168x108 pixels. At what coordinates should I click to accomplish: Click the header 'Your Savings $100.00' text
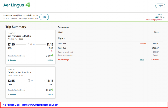[x=154, y=20]
